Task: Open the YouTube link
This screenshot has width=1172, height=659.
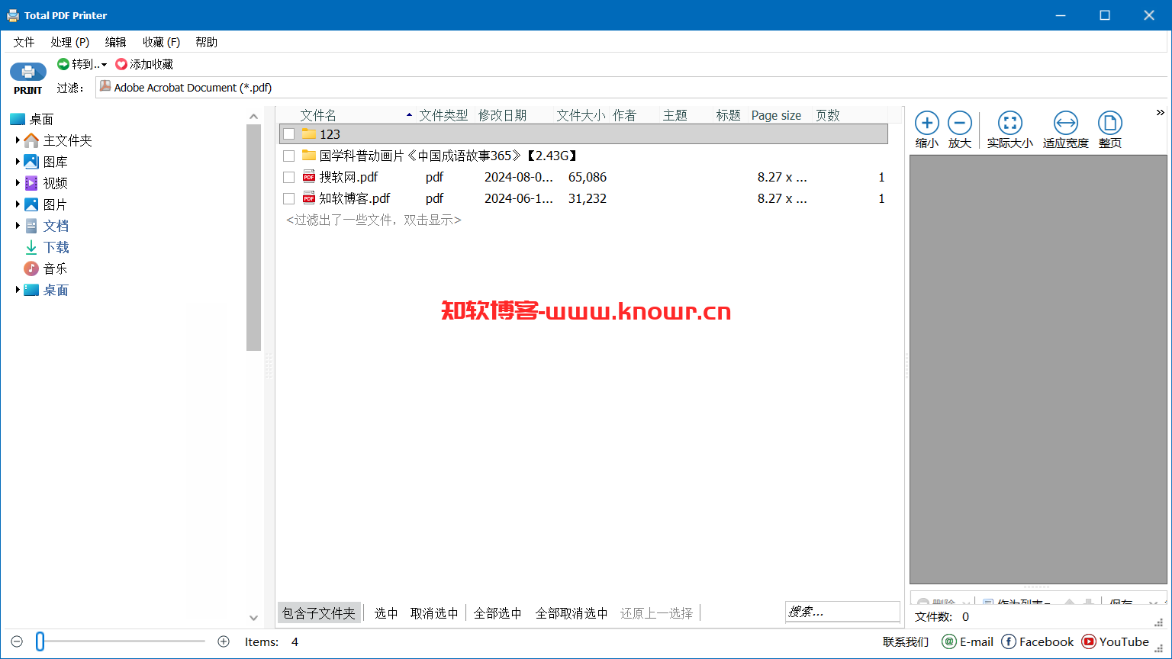Action: point(1116,642)
